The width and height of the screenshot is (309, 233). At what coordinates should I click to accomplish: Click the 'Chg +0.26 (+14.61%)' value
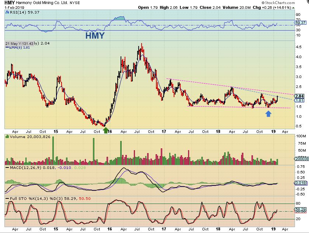pyautogui.click(x=272, y=7)
